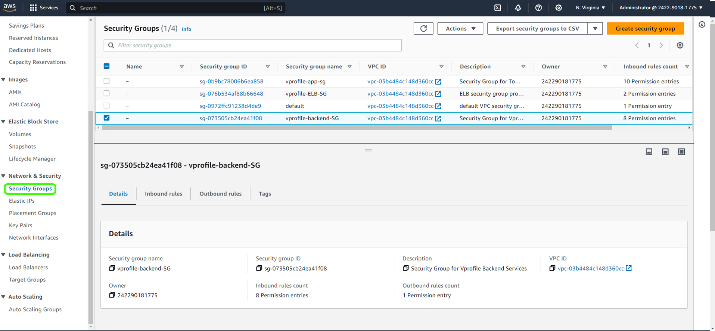Open the notifications bell
Viewport: 715px width, 331px height.
pos(518,7)
